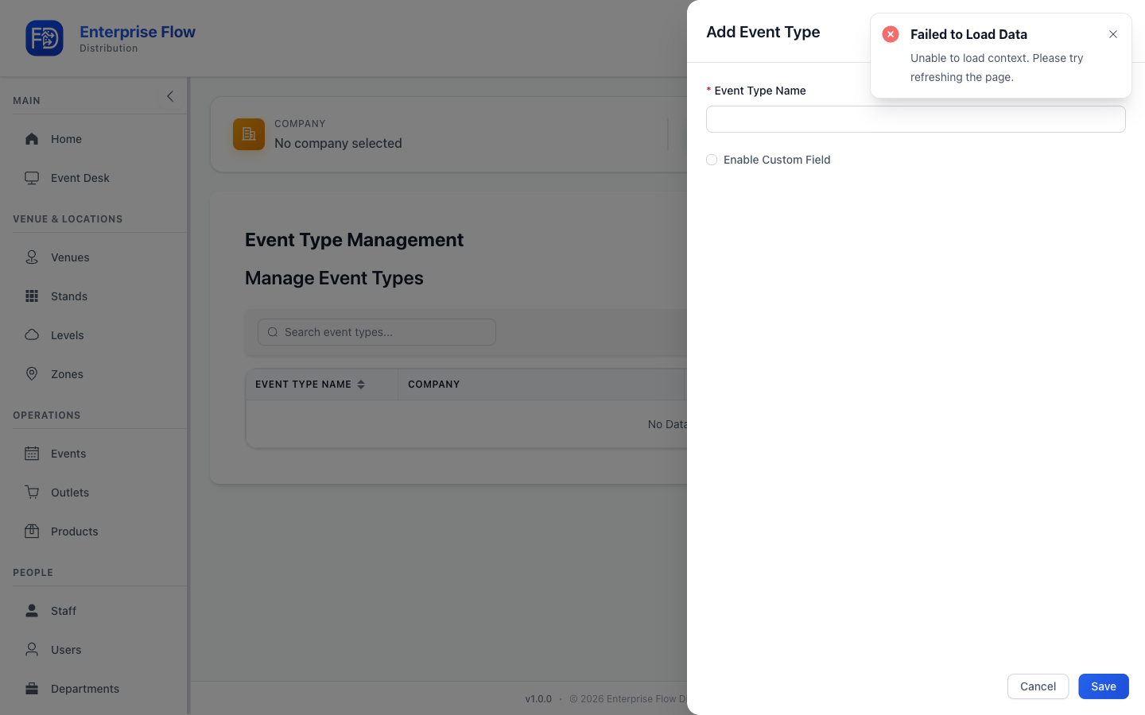Click the 'Failed to Load Data' title

pos(968,34)
